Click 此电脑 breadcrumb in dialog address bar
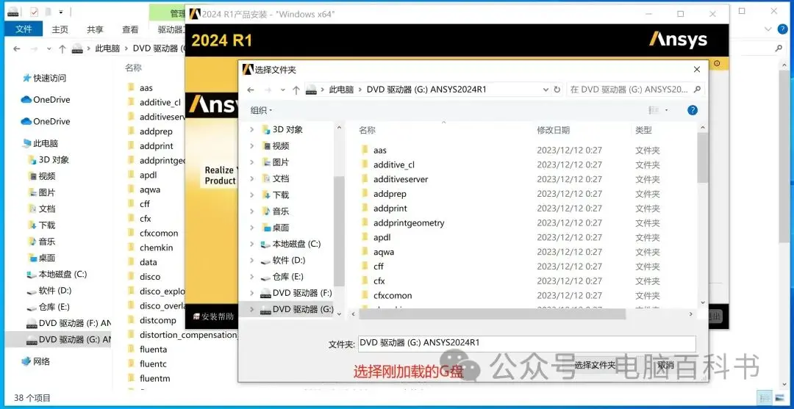 click(x=341, y=90)
